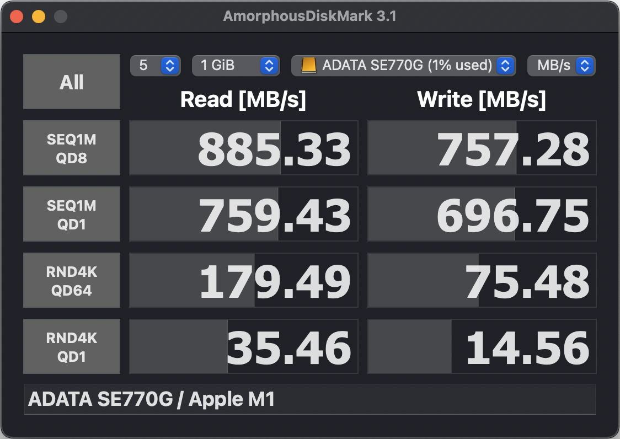Expand the 1 GiB test size dropdown
This screenshot has width=620, height=439.
tap(234, 66)
